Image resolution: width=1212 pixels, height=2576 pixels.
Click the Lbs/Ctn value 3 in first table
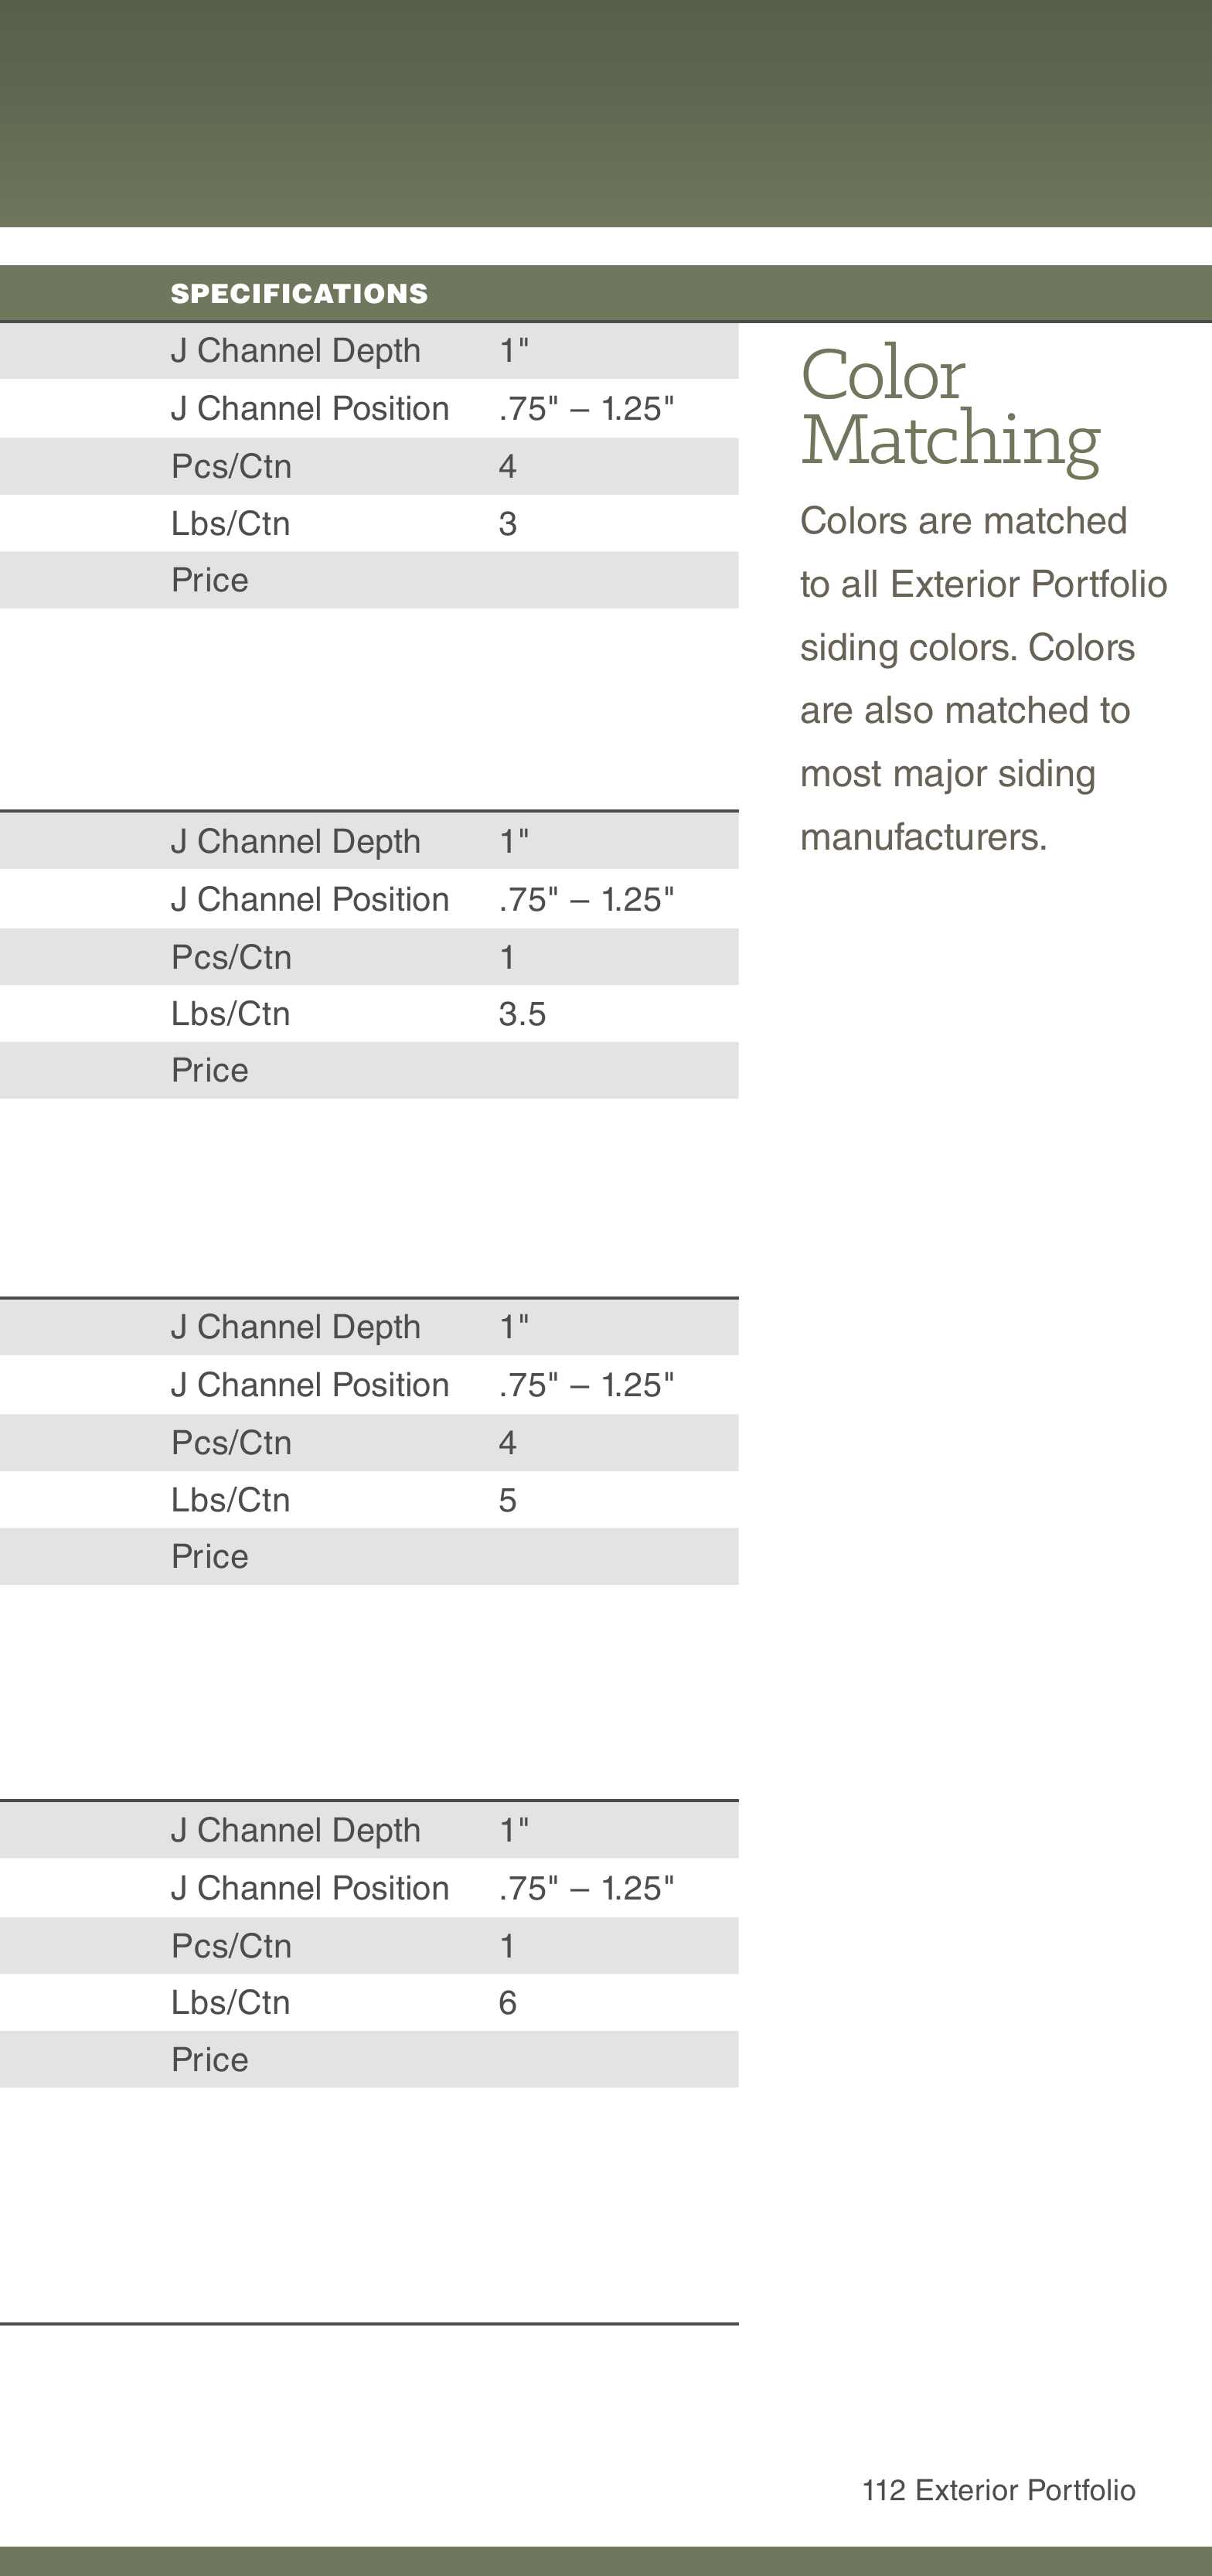(507, 524)
